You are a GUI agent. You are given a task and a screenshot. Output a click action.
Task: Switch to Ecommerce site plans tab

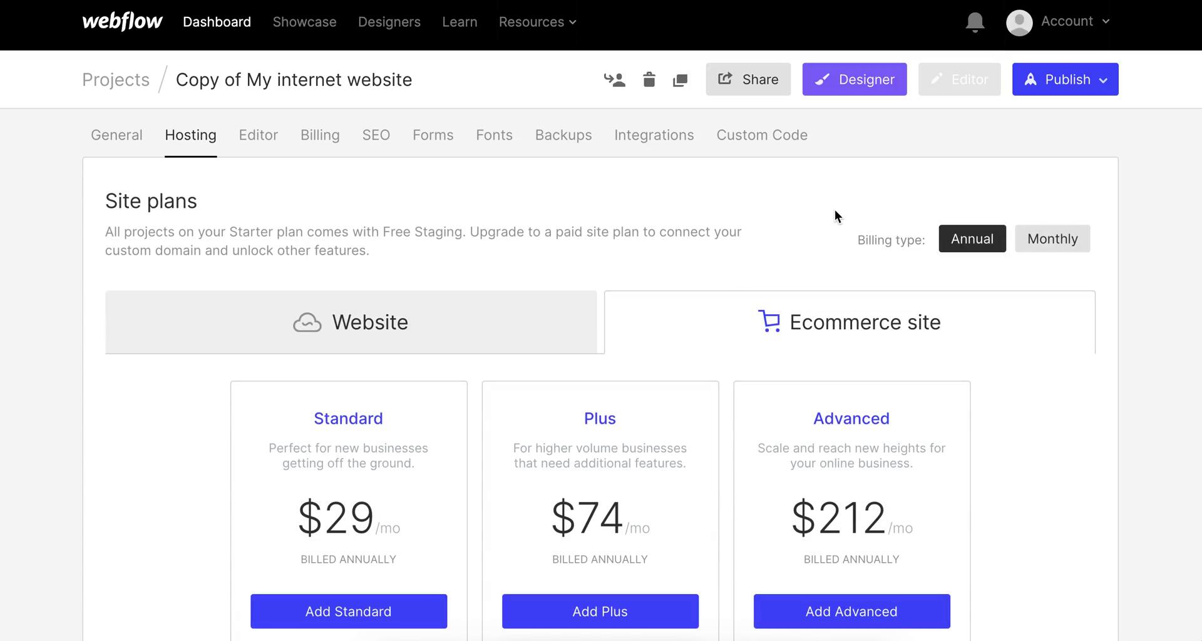[850, 322]
